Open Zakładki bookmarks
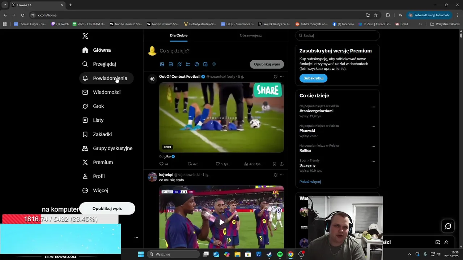Viewport: 463px width, 260px height. (x=97, y=134)
